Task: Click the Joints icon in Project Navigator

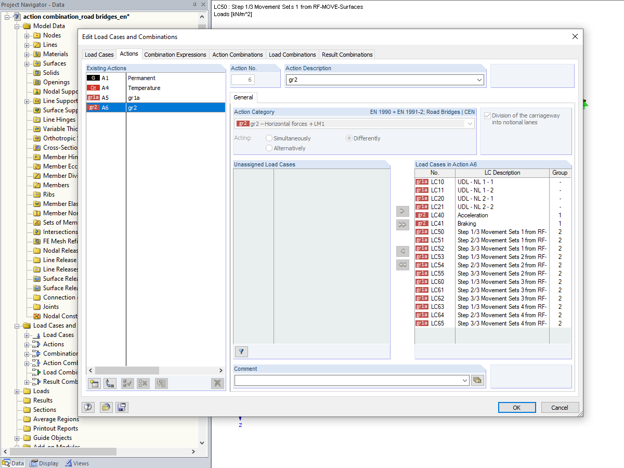Action: click(37, 307)
